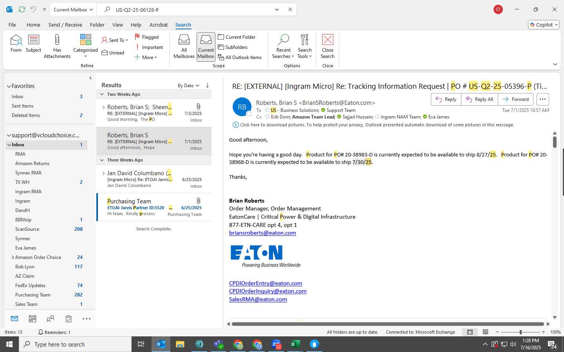Image resolution: width=564 pixels, height=352 pixels.
Task: Expand Amazon Order Choice folder
Action: (13, 257)
